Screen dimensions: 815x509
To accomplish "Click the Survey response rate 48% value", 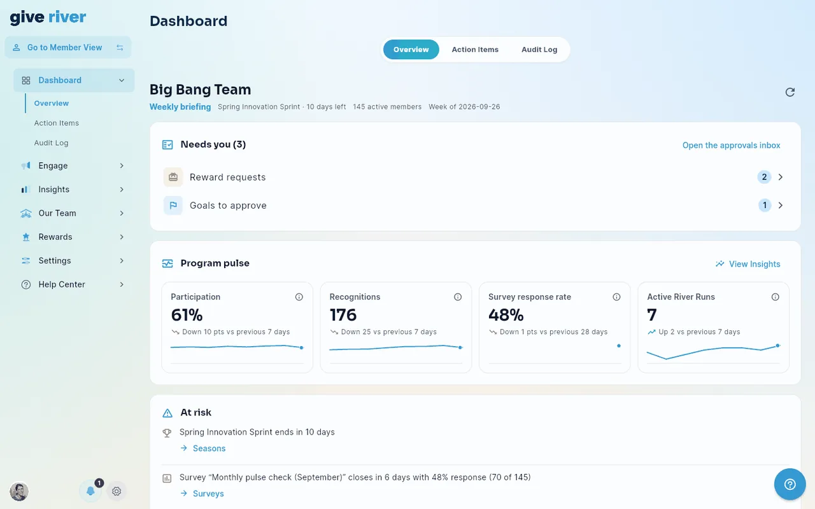I will point(506,315).
